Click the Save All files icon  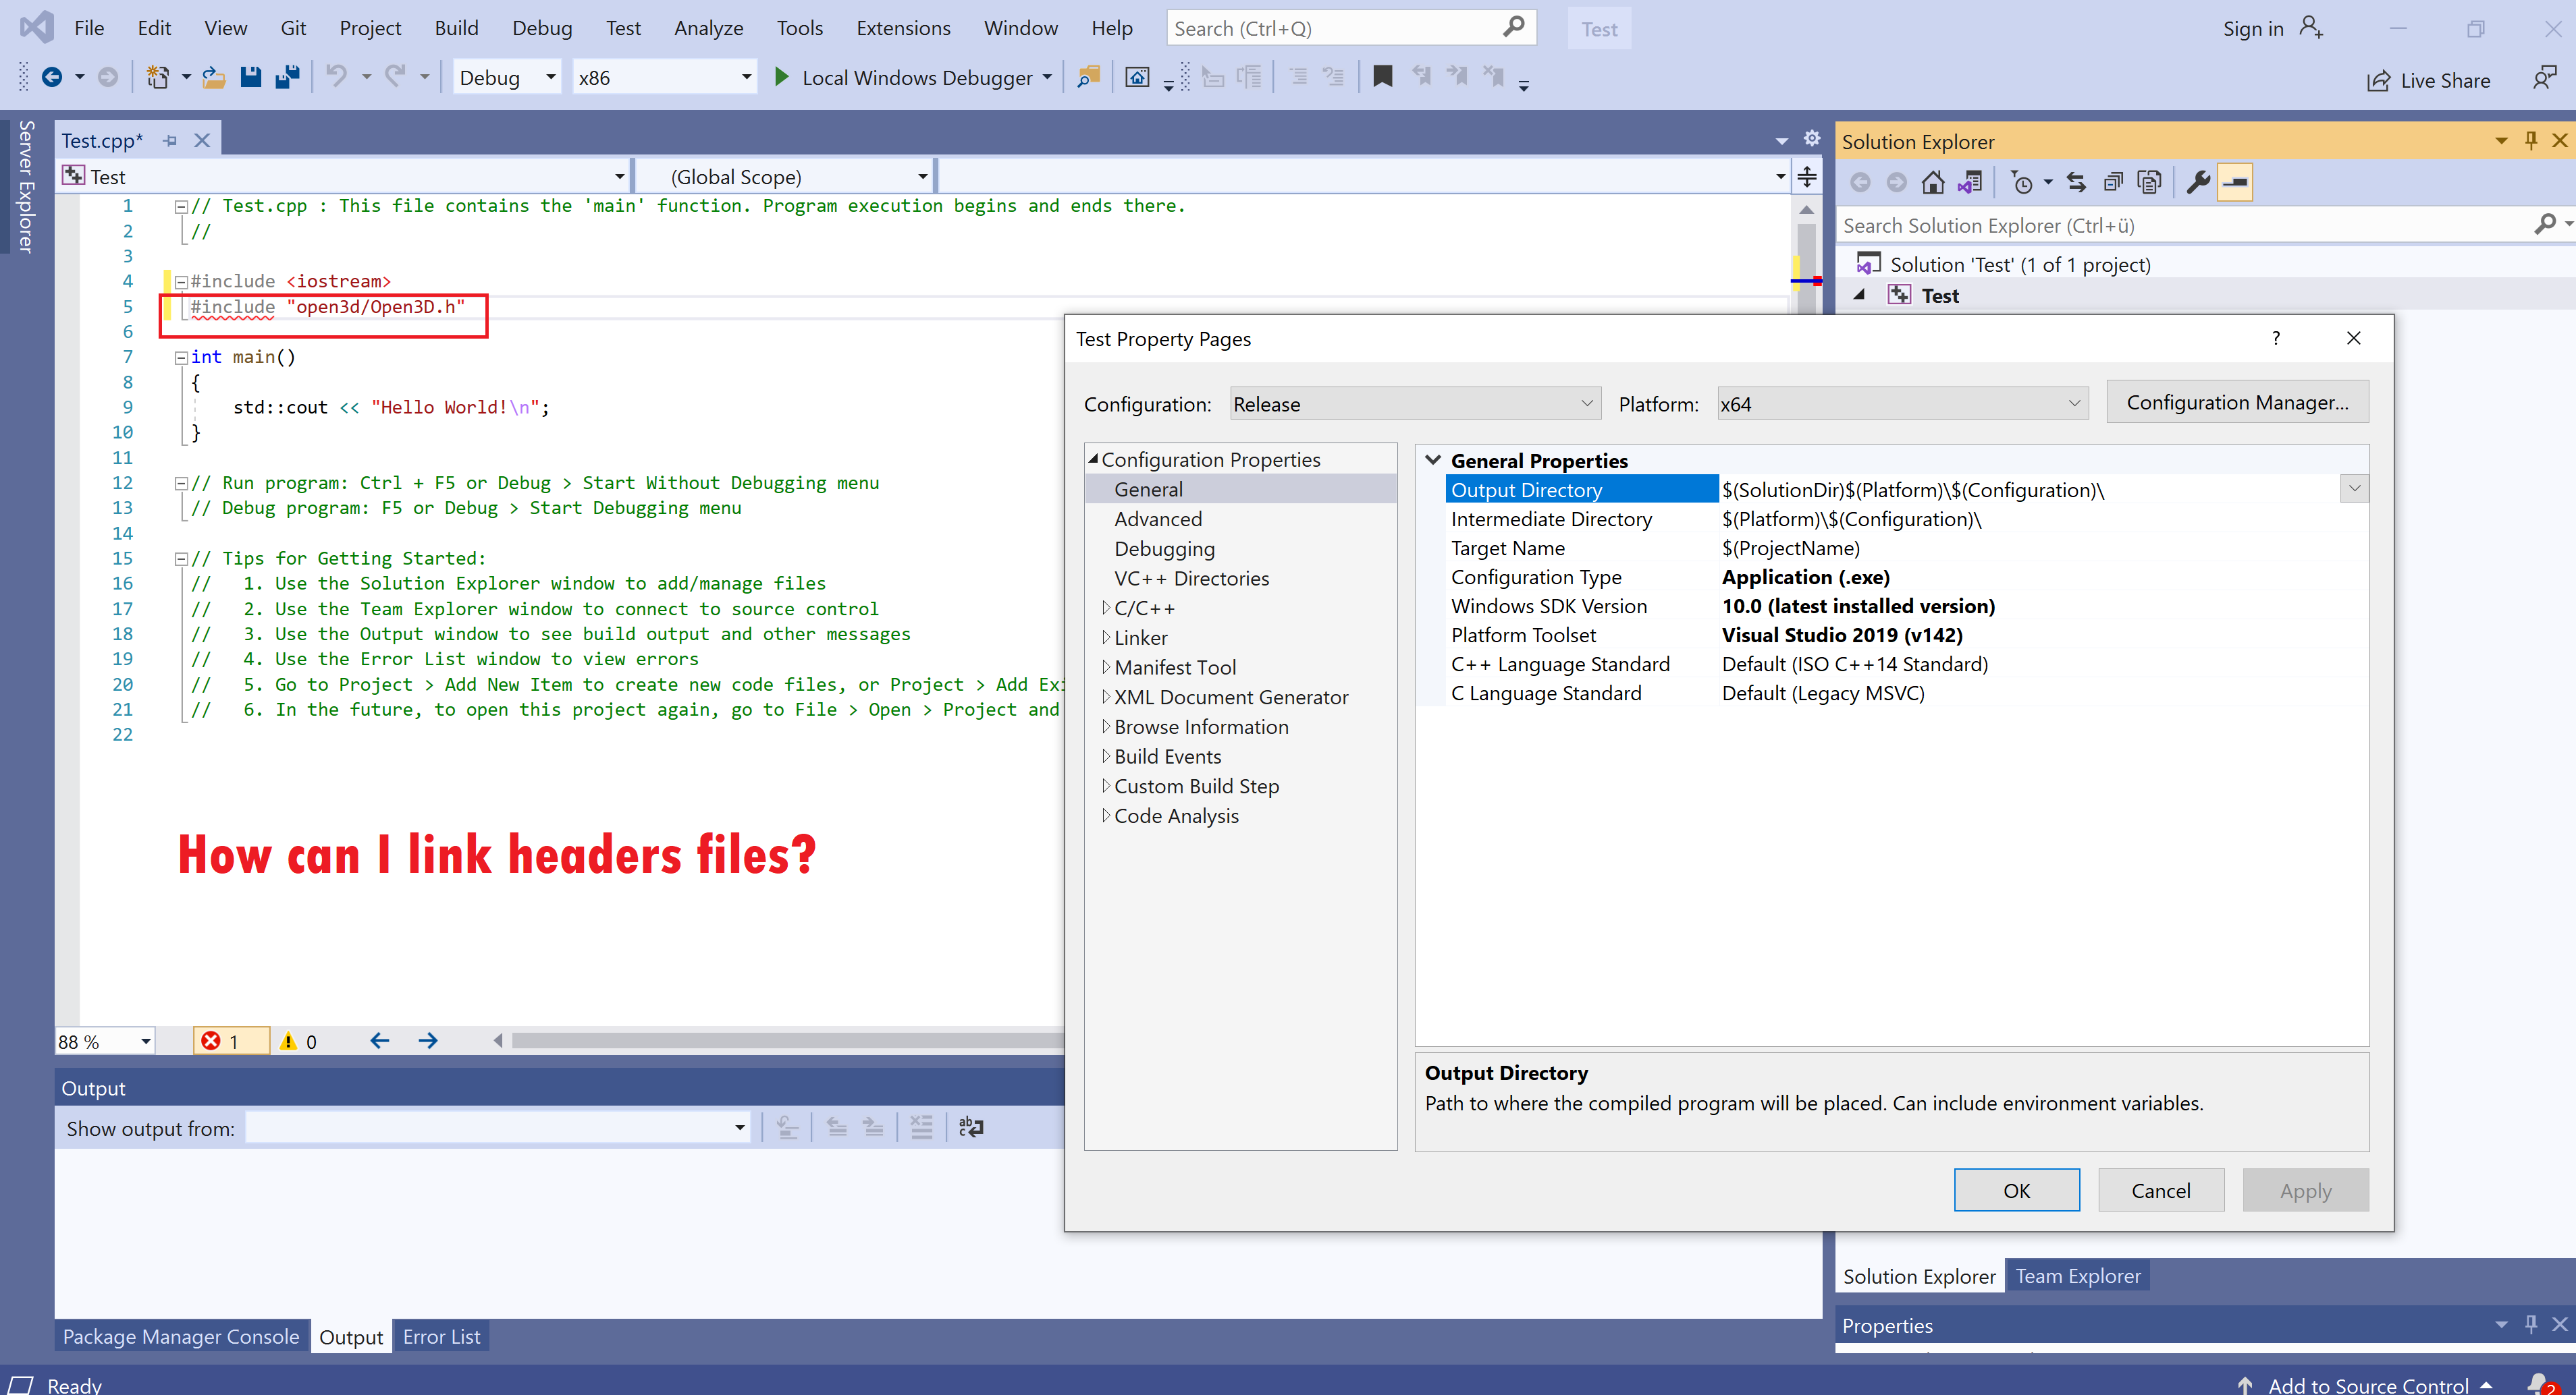click(288, 77)
